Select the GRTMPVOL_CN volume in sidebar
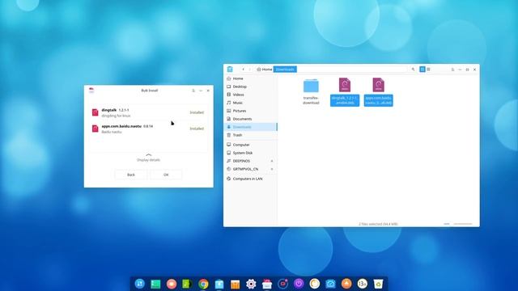 click(250, 169)
